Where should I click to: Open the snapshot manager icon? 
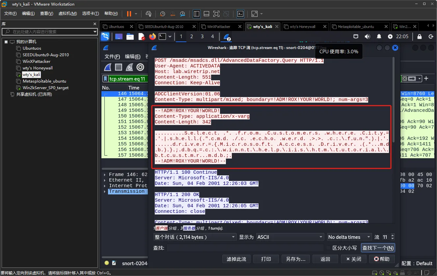182,14
